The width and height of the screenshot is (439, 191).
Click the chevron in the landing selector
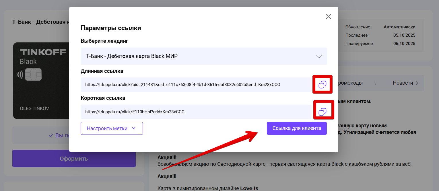(x=319, y=56)
